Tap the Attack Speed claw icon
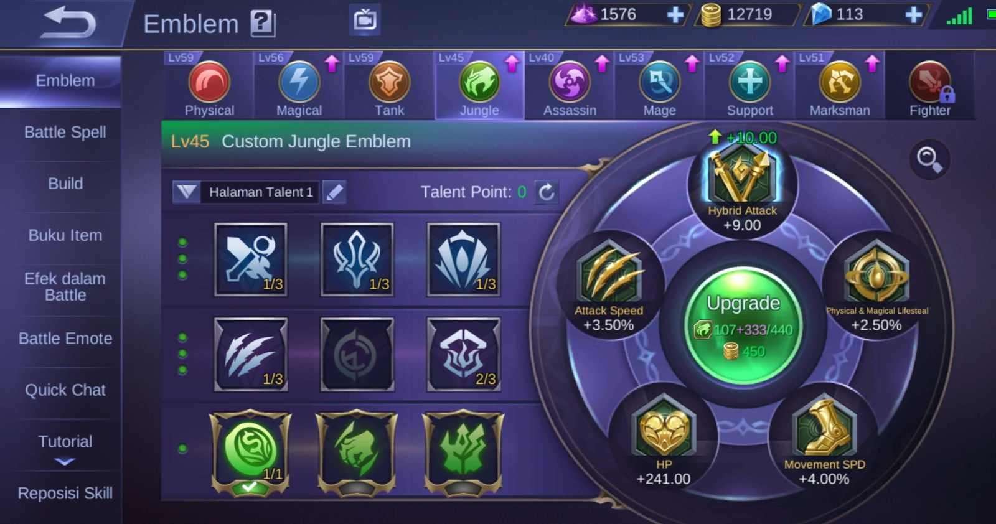Viewport: 996px width, 524px height. click(609, 273)
